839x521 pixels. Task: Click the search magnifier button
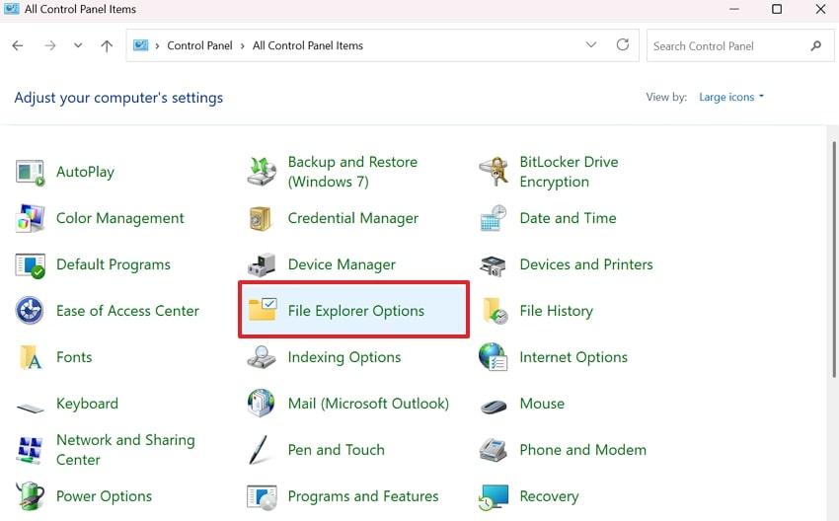(816, 45)
